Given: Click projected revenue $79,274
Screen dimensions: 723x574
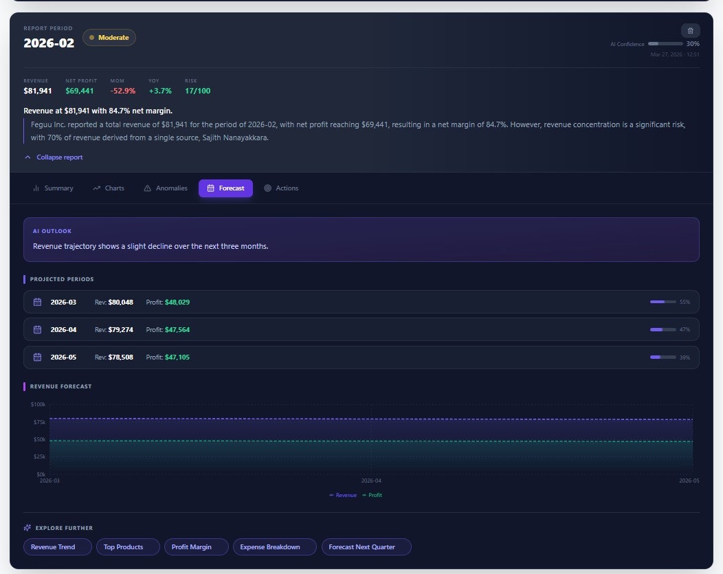Looking at the screenshot, I should (121, 330).
